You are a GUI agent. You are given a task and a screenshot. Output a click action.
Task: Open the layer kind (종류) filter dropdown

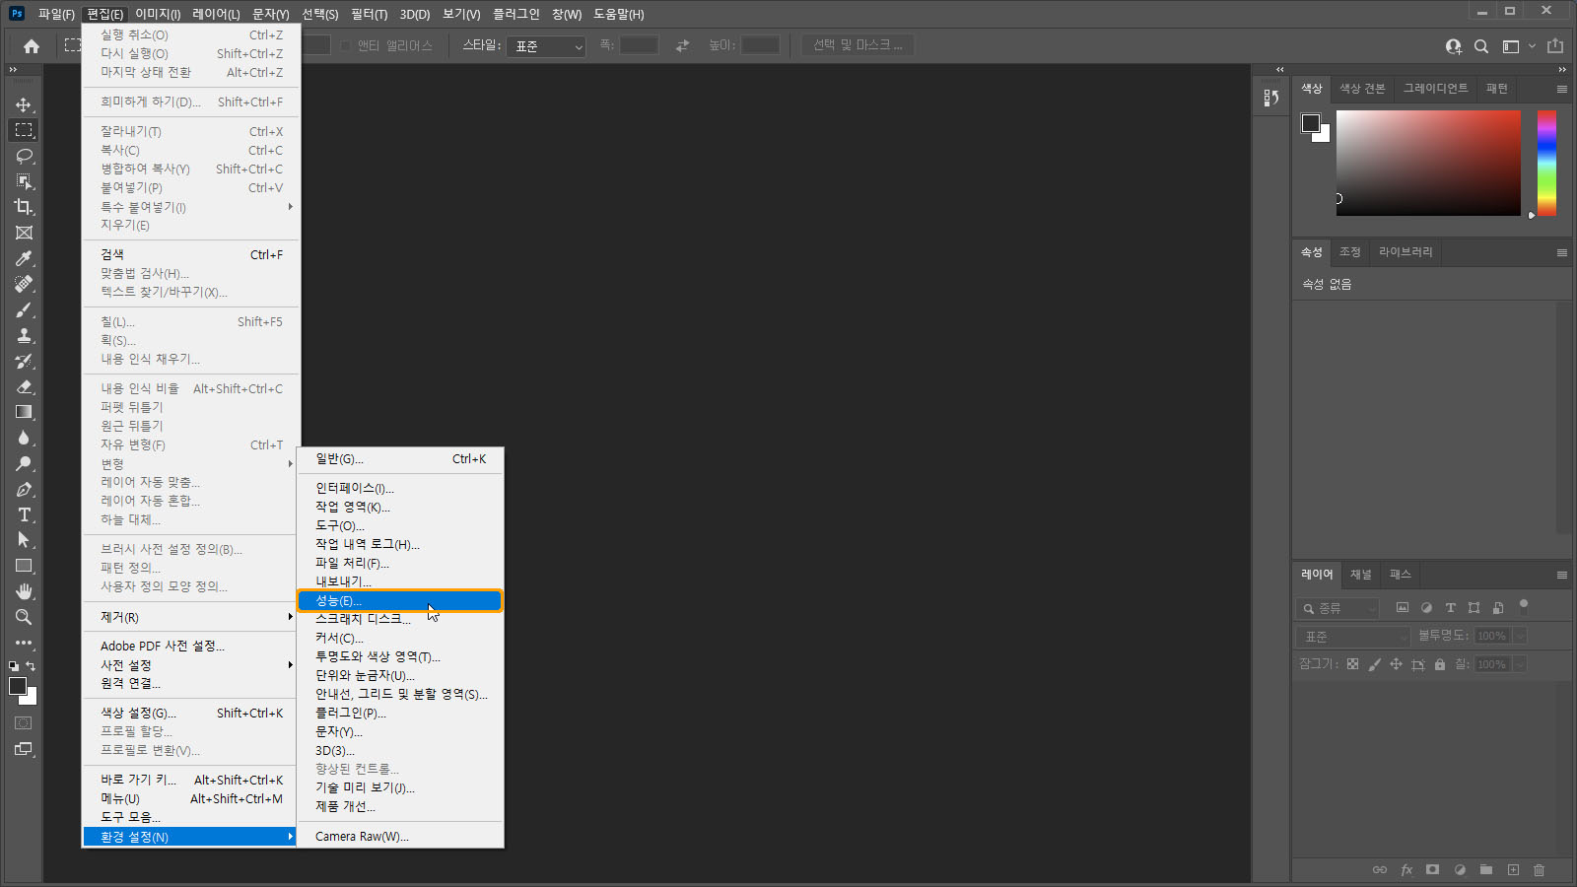(x=1337, y=608)
